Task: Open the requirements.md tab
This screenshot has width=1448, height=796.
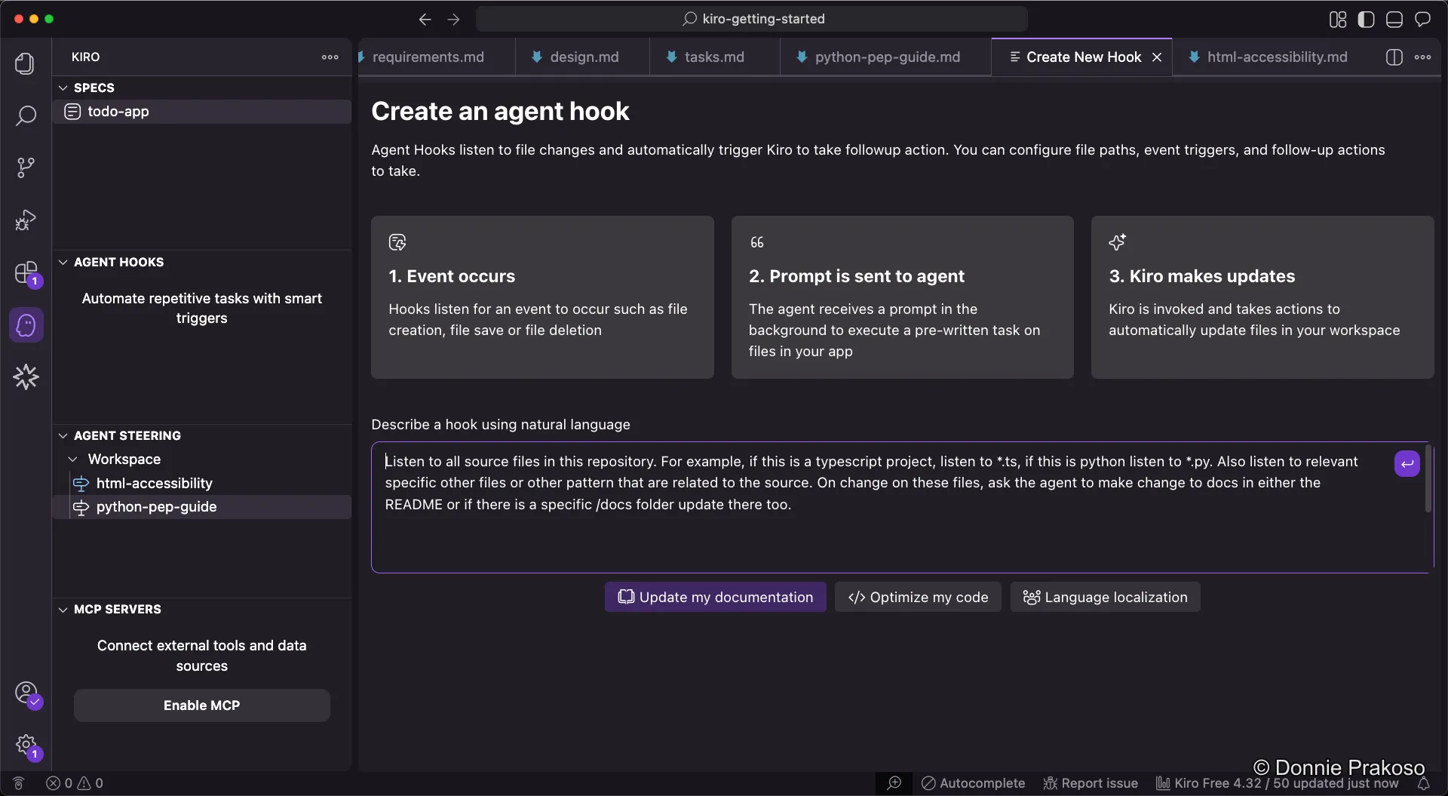Action: 428,57
